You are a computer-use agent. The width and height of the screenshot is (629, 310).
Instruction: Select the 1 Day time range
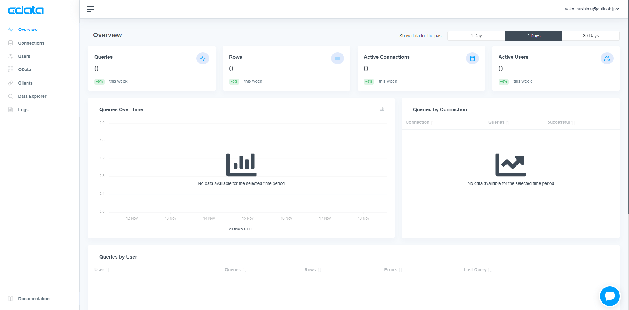[476, 36]
